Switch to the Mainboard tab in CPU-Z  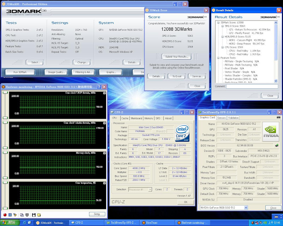tap(137, 118)
